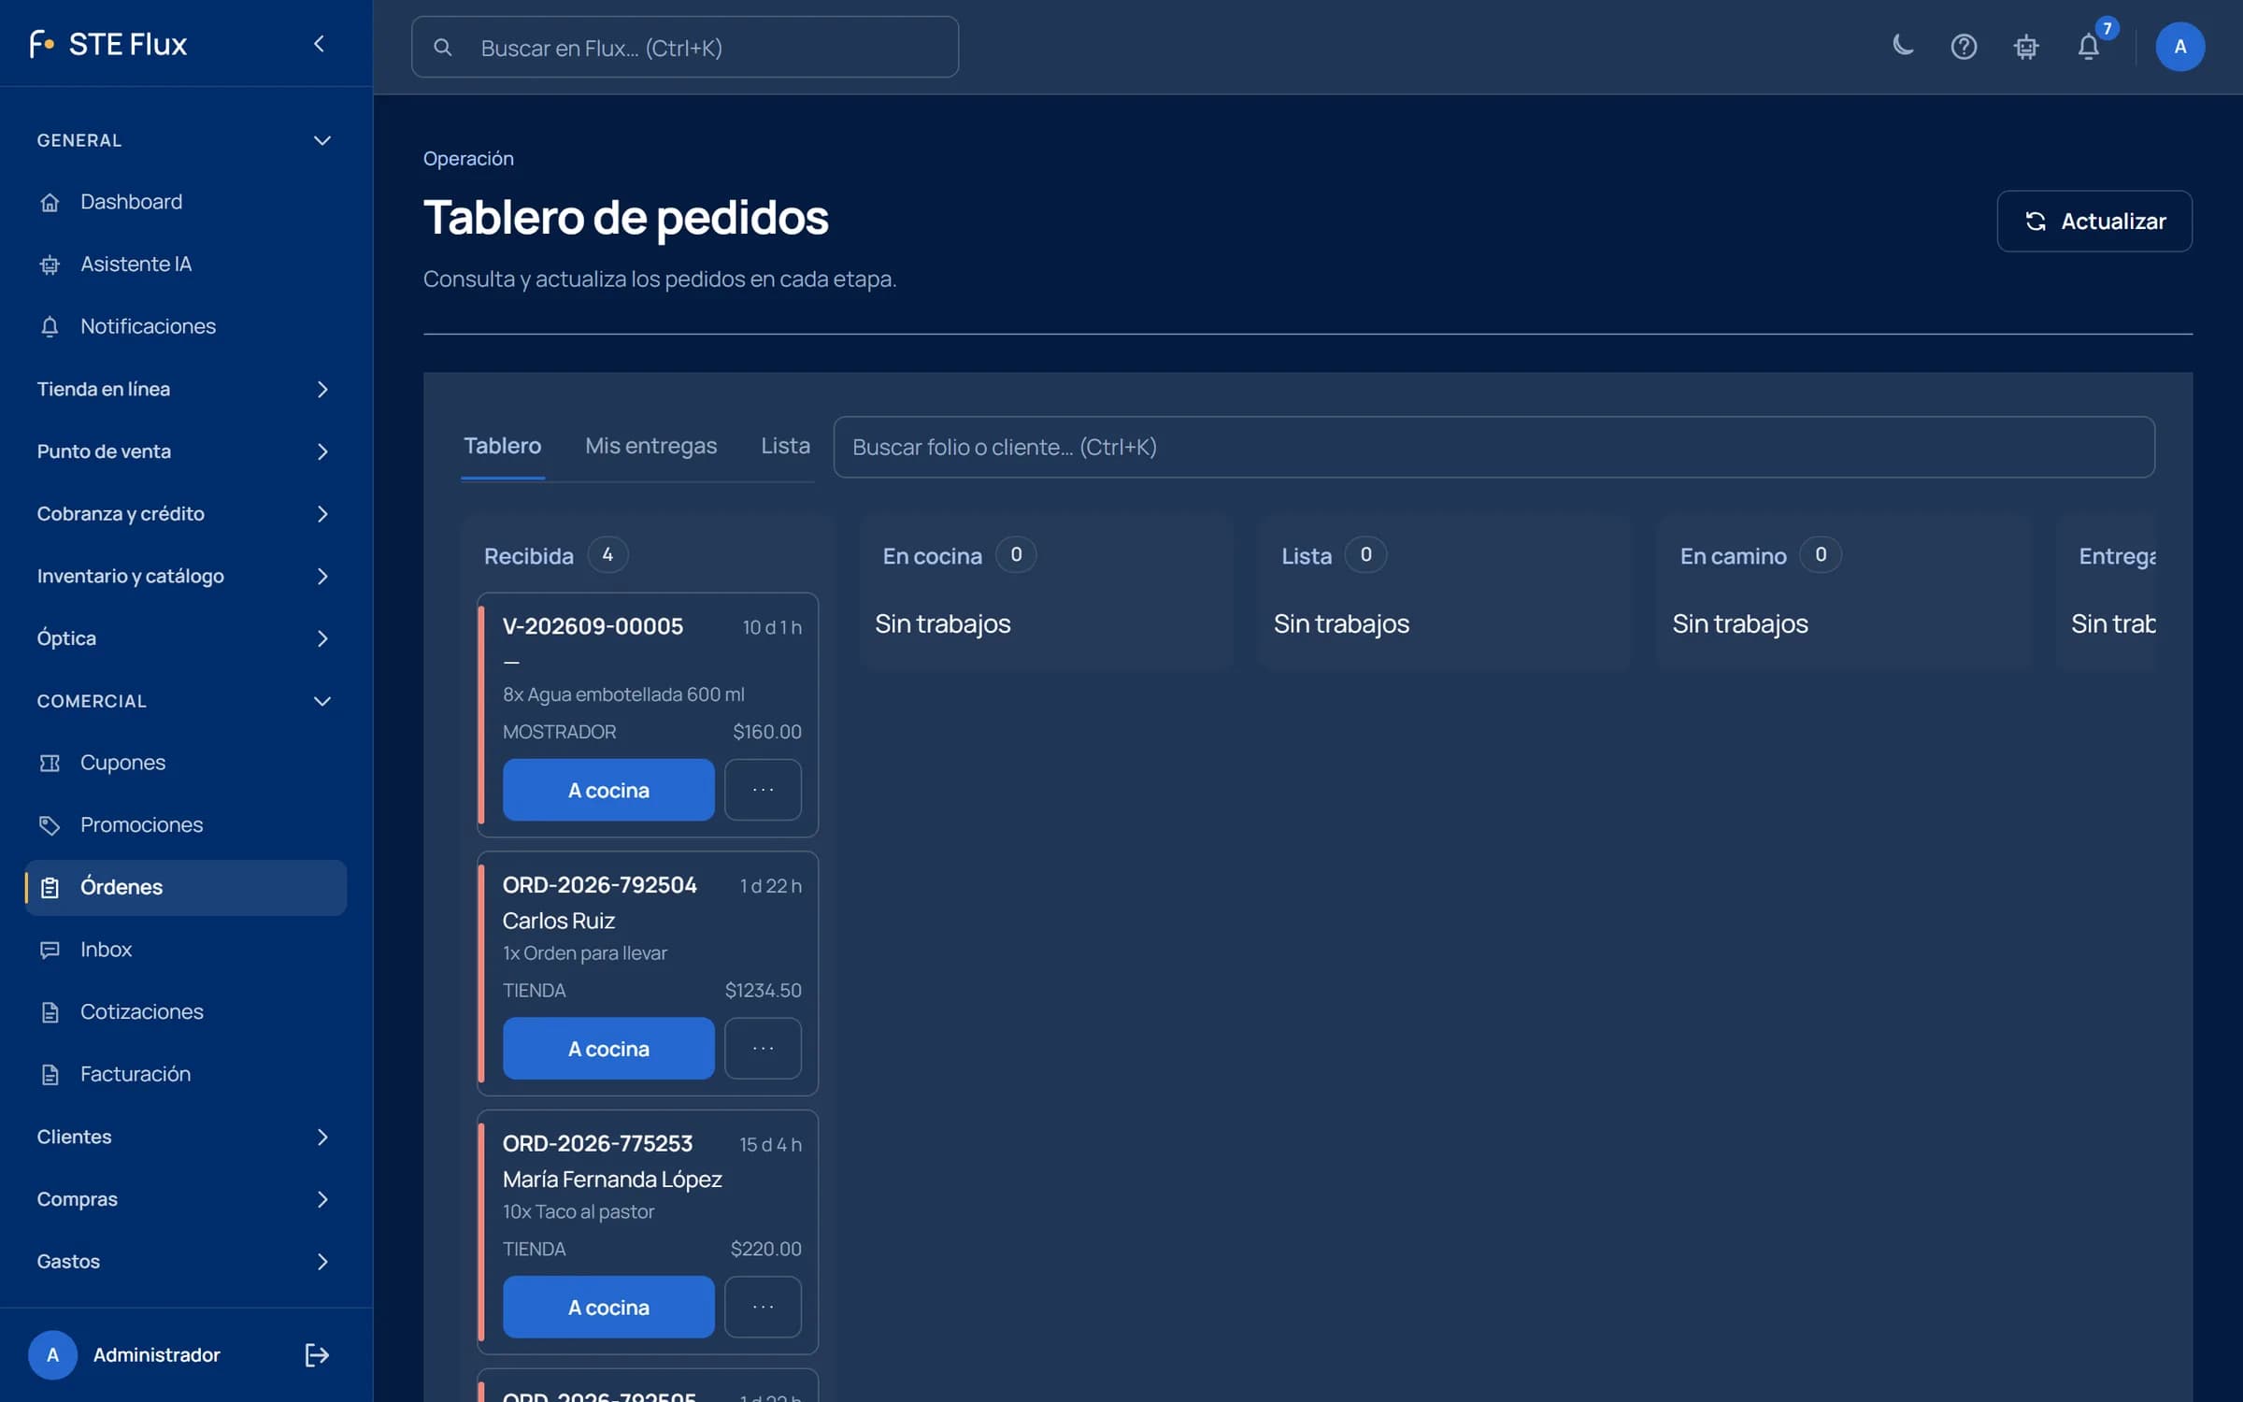Open Promociones in sidebar
2243x1402 pixels.
(186, 825)
